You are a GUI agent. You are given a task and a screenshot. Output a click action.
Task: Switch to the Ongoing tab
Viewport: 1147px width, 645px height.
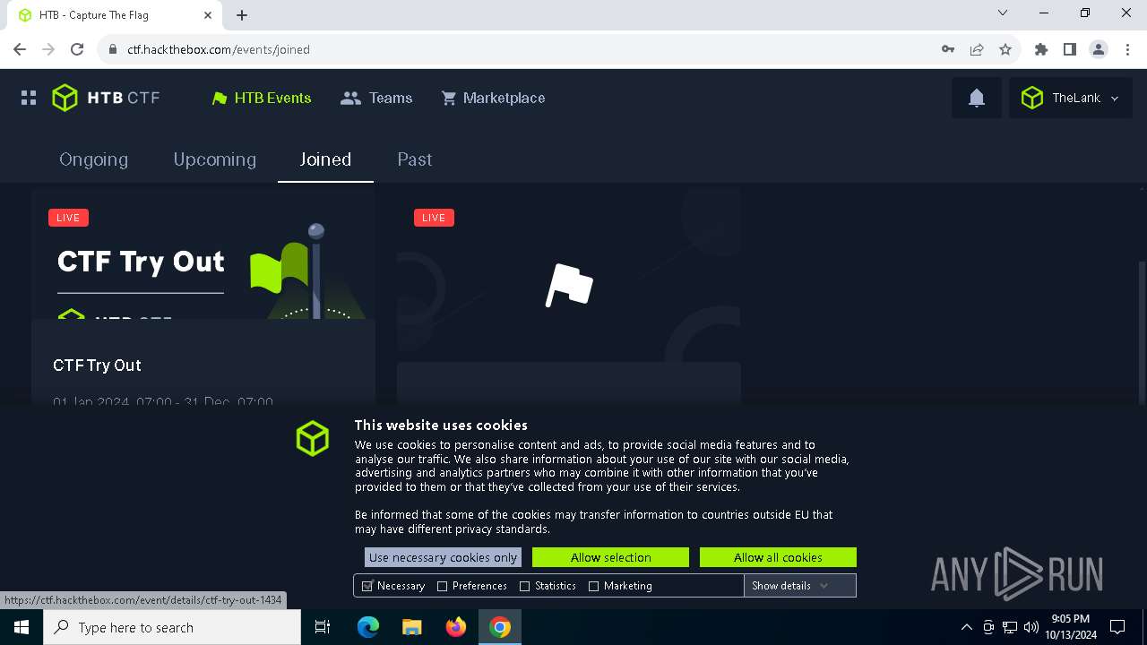[93, 159]
